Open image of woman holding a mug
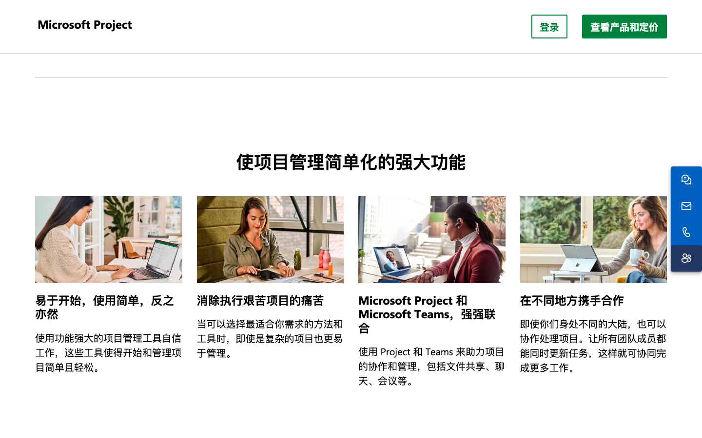 (593, 239)
